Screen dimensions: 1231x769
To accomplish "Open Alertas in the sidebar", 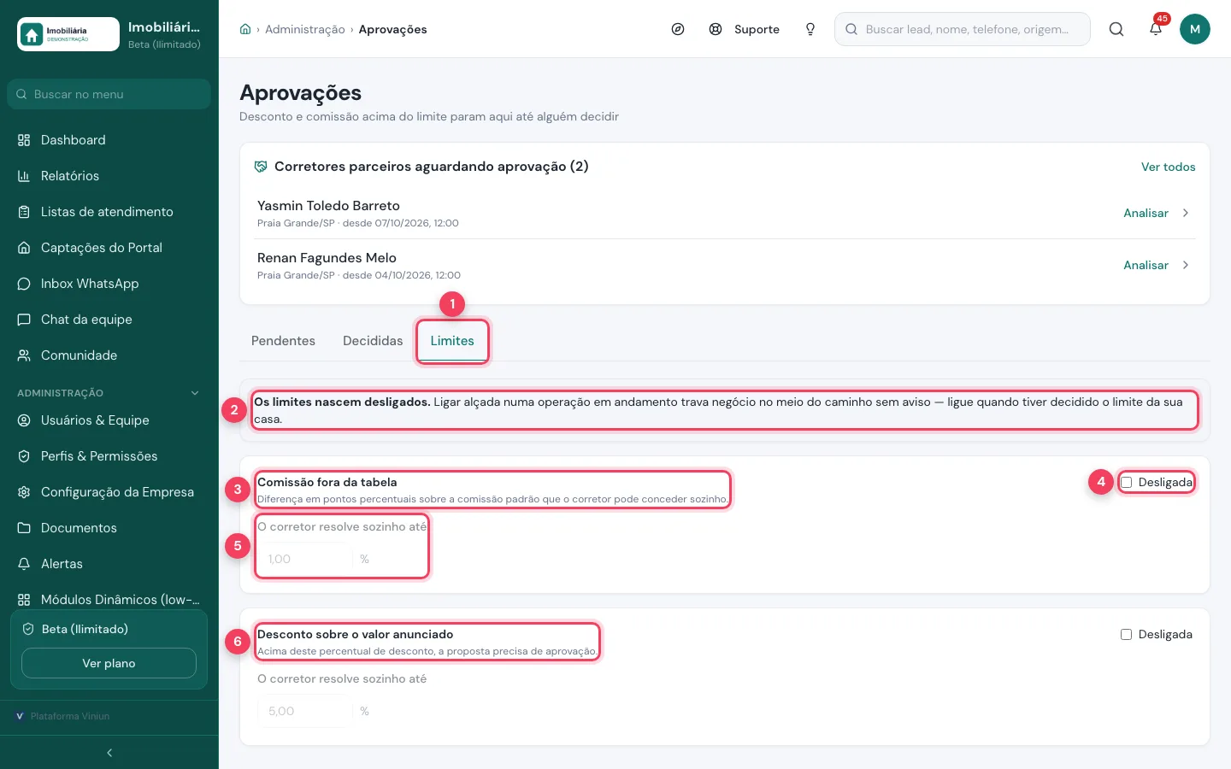I will point(109,564).
